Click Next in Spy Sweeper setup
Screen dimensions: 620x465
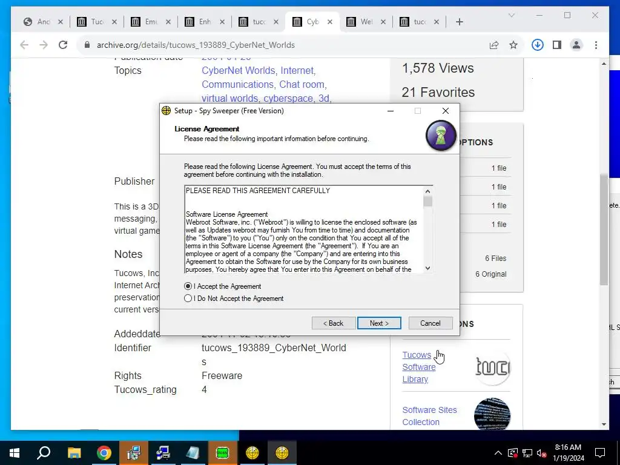point(379,323)
